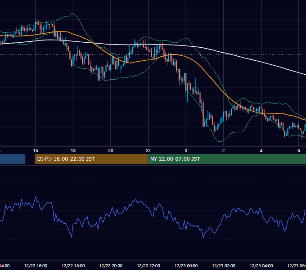Click the 12/22 20:00 date label
The image size is (306, 270).
click(x=111, y=265)
